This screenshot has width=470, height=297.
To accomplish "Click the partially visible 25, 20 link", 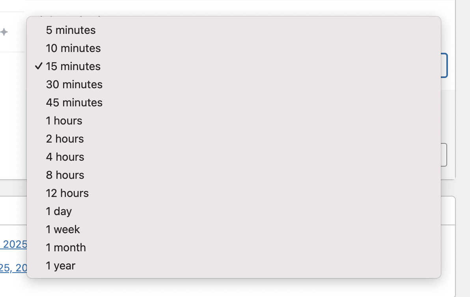I will click(x=13, y=267).
